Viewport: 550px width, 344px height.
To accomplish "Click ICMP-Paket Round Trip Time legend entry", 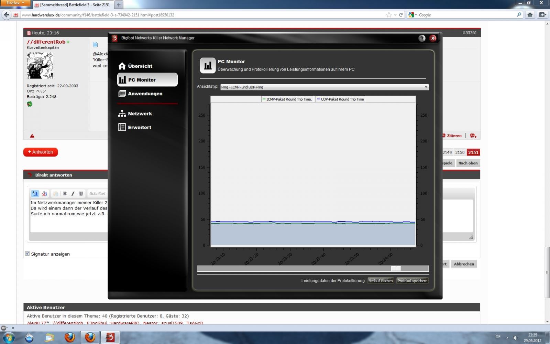I will (x=287, y=99).
